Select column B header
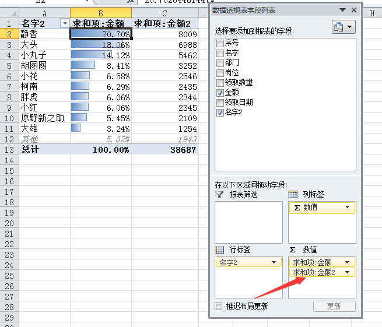Image resolution: width=382 pixels, height=327 pixels. coord(101,13)
